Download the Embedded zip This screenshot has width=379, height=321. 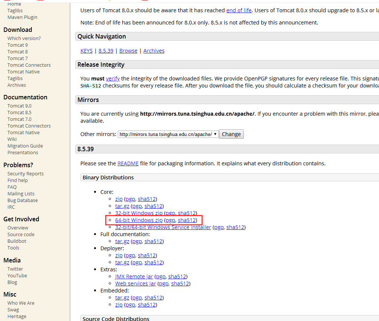[119, 305]
